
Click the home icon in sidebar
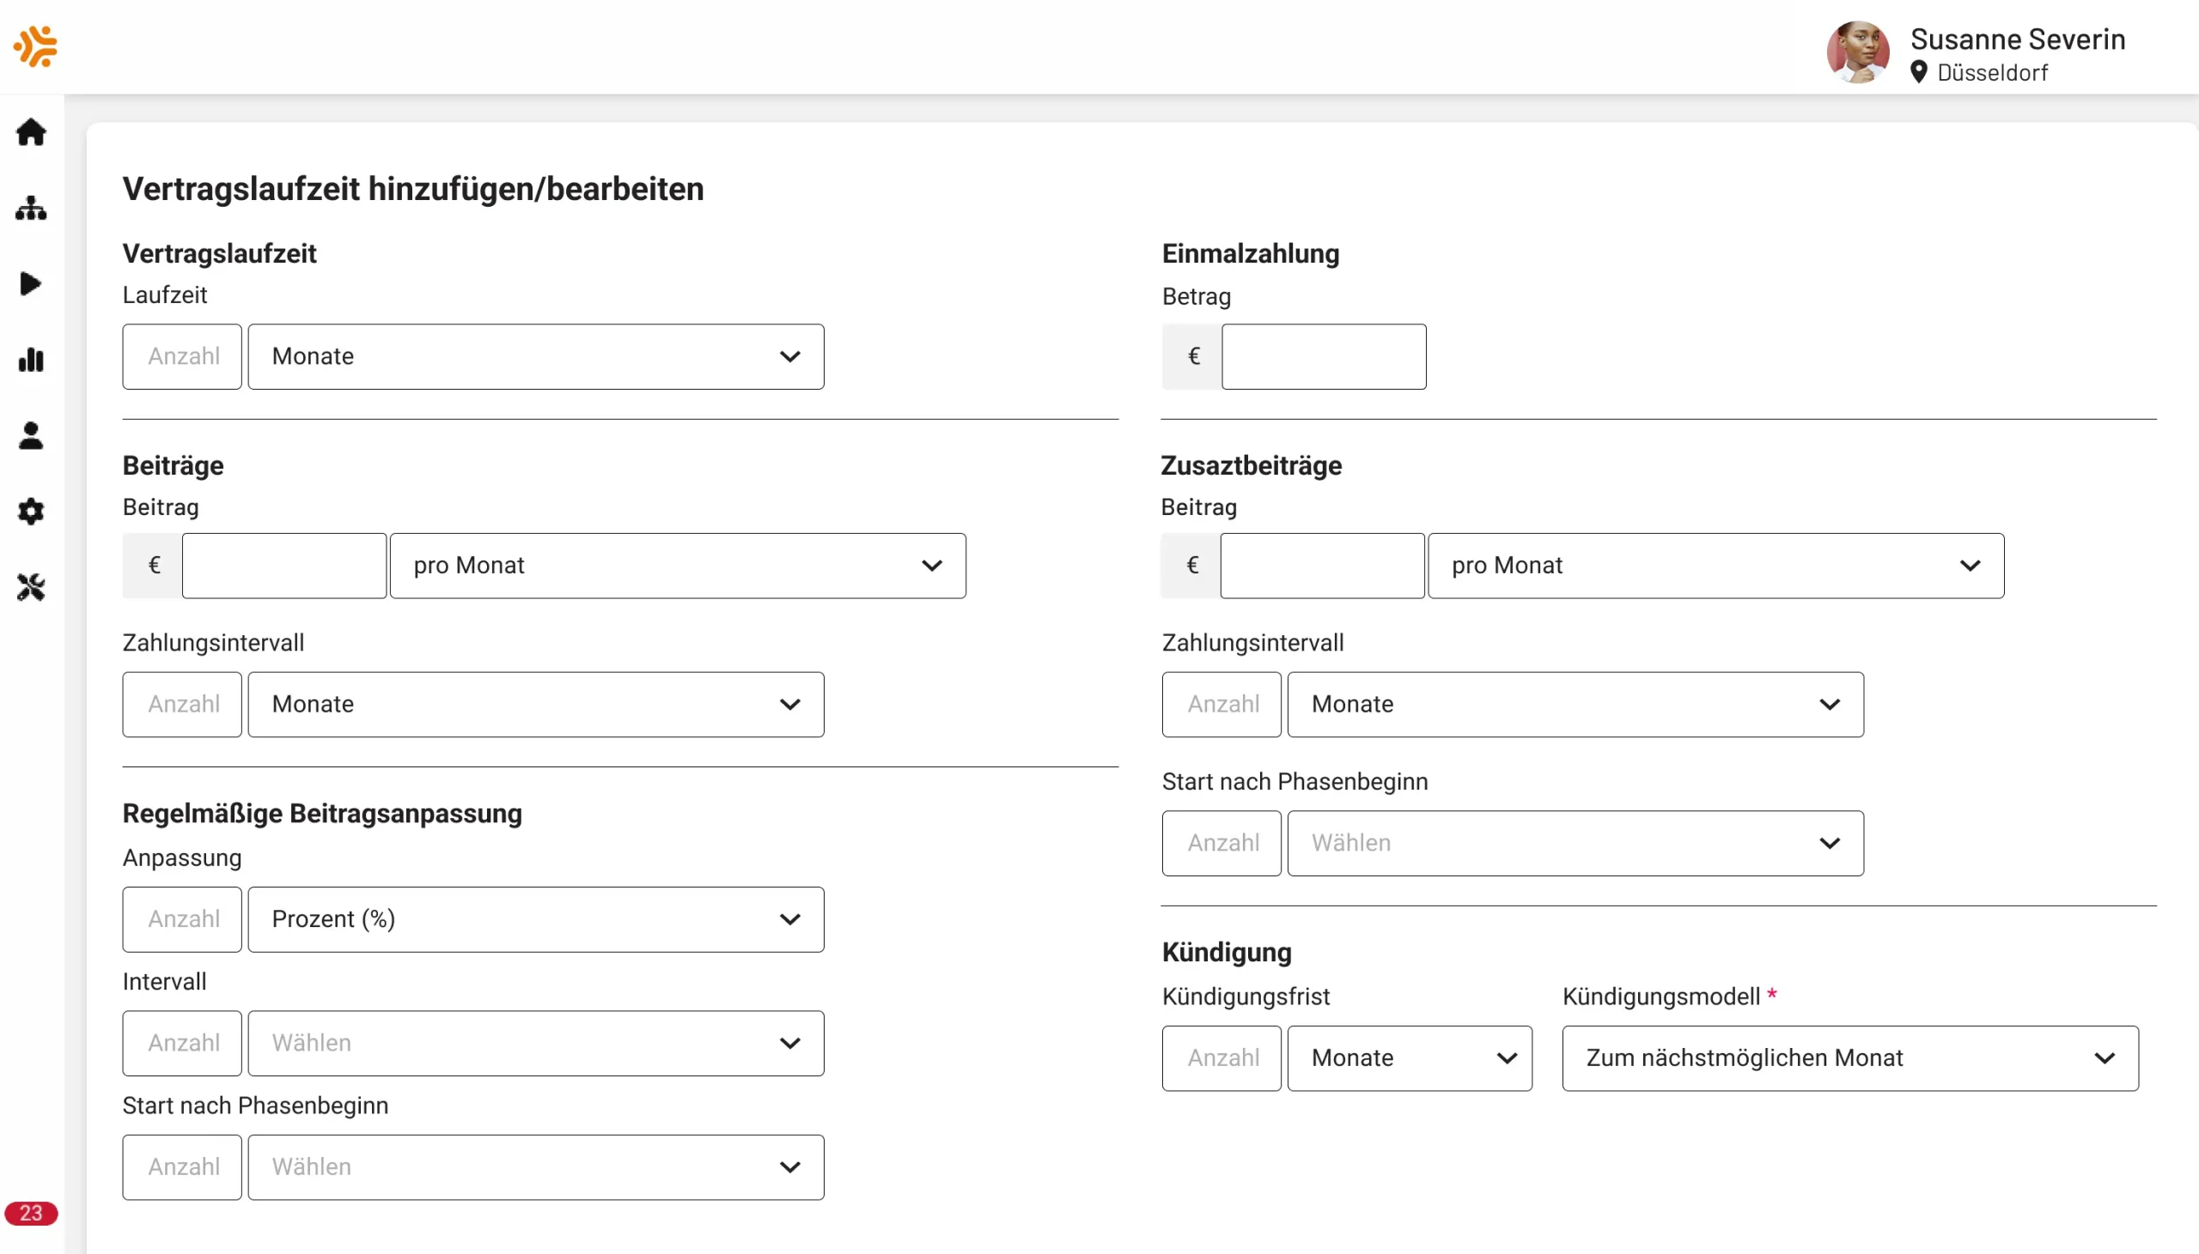(31, 132)
